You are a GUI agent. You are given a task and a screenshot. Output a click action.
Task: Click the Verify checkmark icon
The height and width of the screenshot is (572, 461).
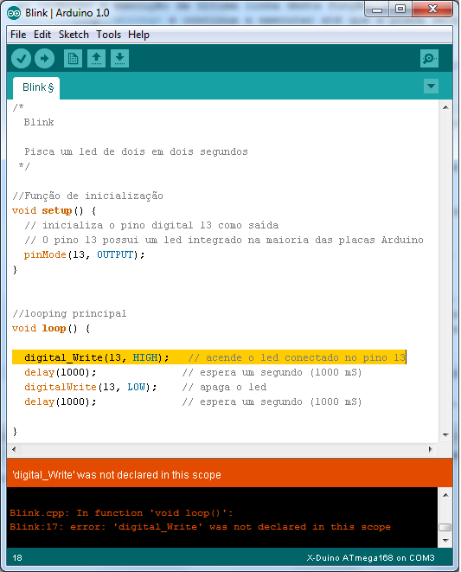pyautogui.click(x=21, y=58)
